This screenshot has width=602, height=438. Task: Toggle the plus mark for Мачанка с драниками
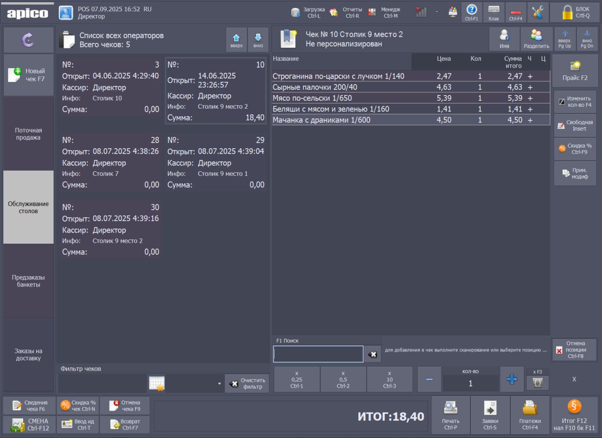click(x=530, y=119)
